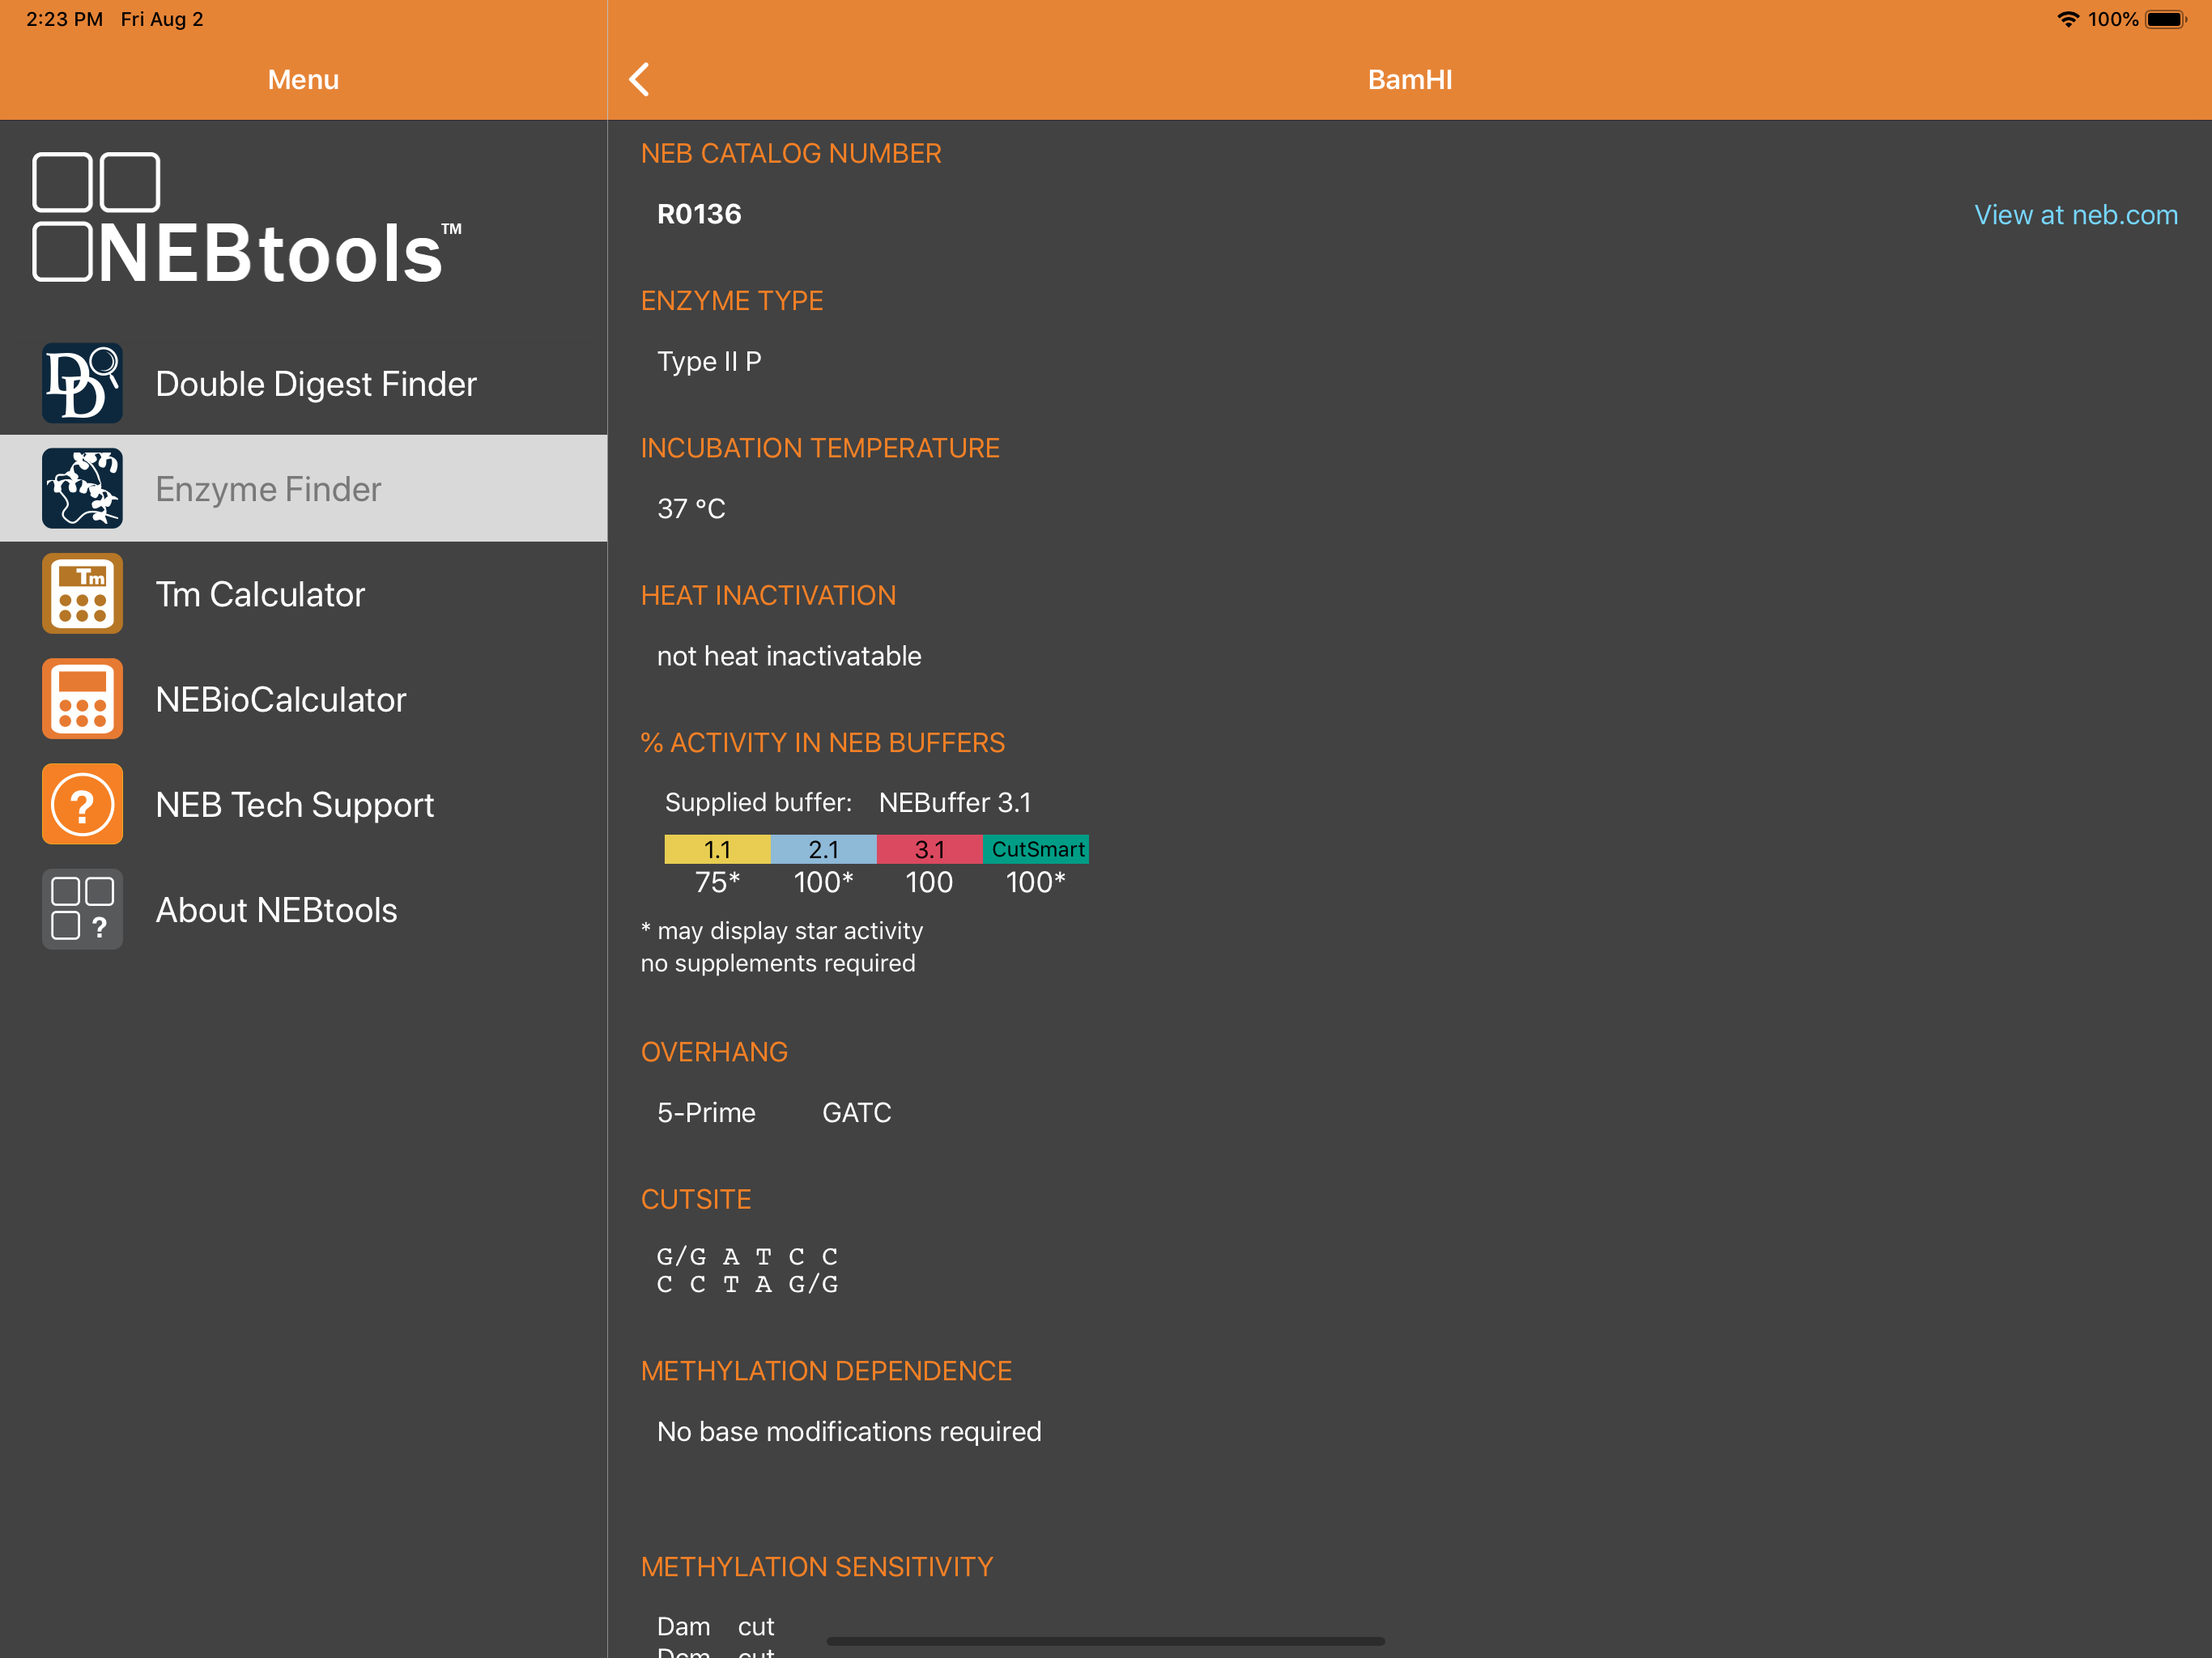Tap the NEBioCalculator icon
The image size is (2212, 1658).
pyautogui.click(x=82, y=699)
